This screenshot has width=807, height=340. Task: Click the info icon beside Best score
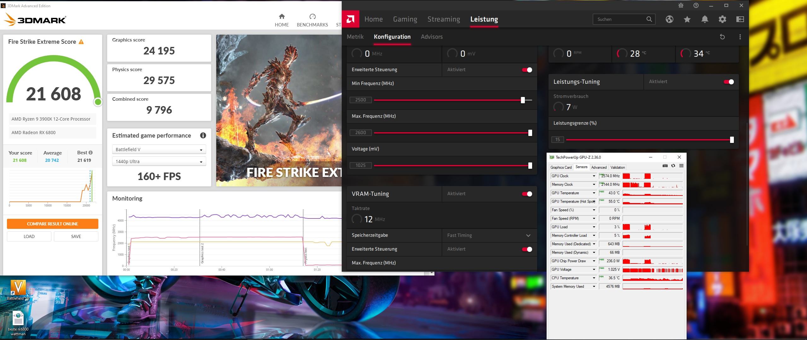(x=91, y=153)
